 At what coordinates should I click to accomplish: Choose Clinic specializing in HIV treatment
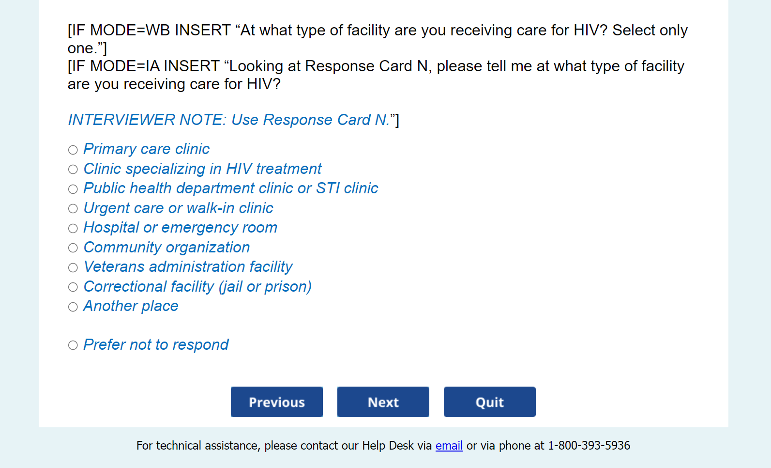pos(73,170)
